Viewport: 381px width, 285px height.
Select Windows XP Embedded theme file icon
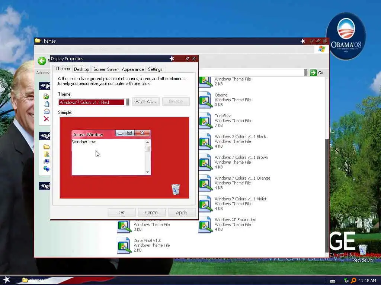coord(205,225)
